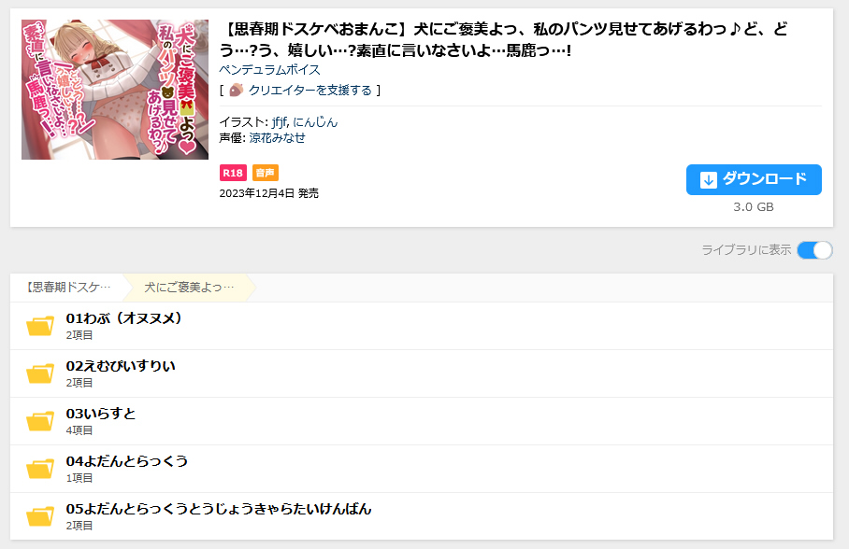This screenshot has height=549, width=849.
Task: Open illustrator にんじん's link
Action: [315, 122]
